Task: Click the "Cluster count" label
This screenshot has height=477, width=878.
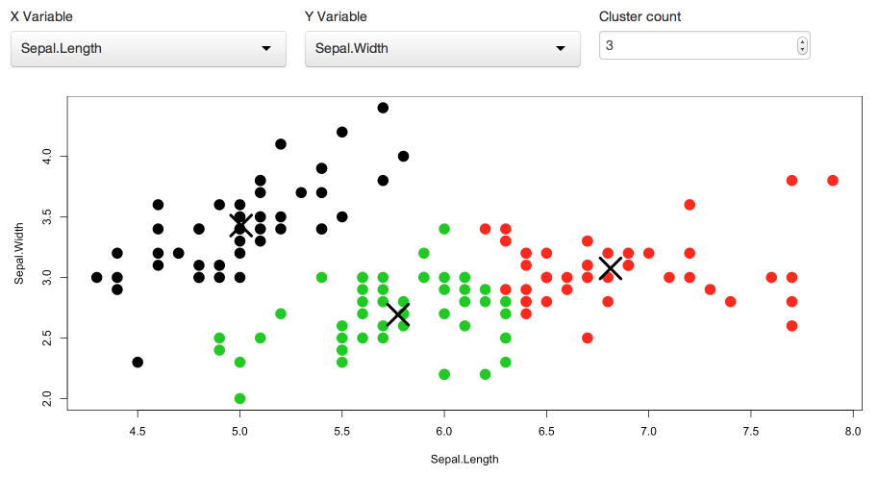Action: (640, 16)
